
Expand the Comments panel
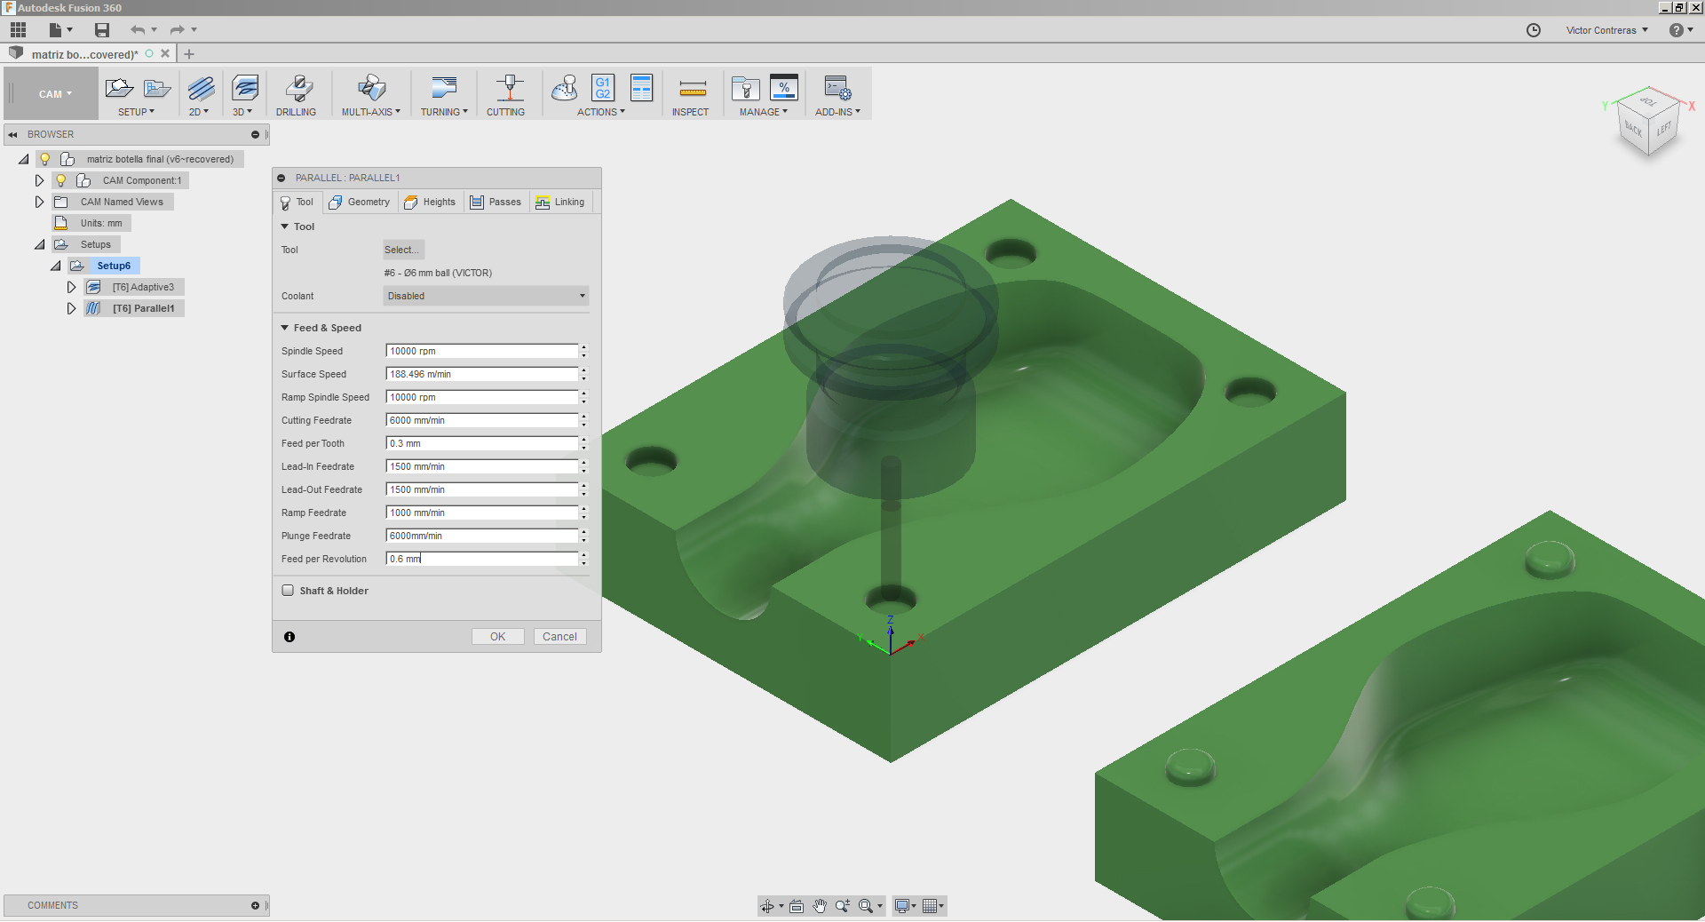[255, 906]
